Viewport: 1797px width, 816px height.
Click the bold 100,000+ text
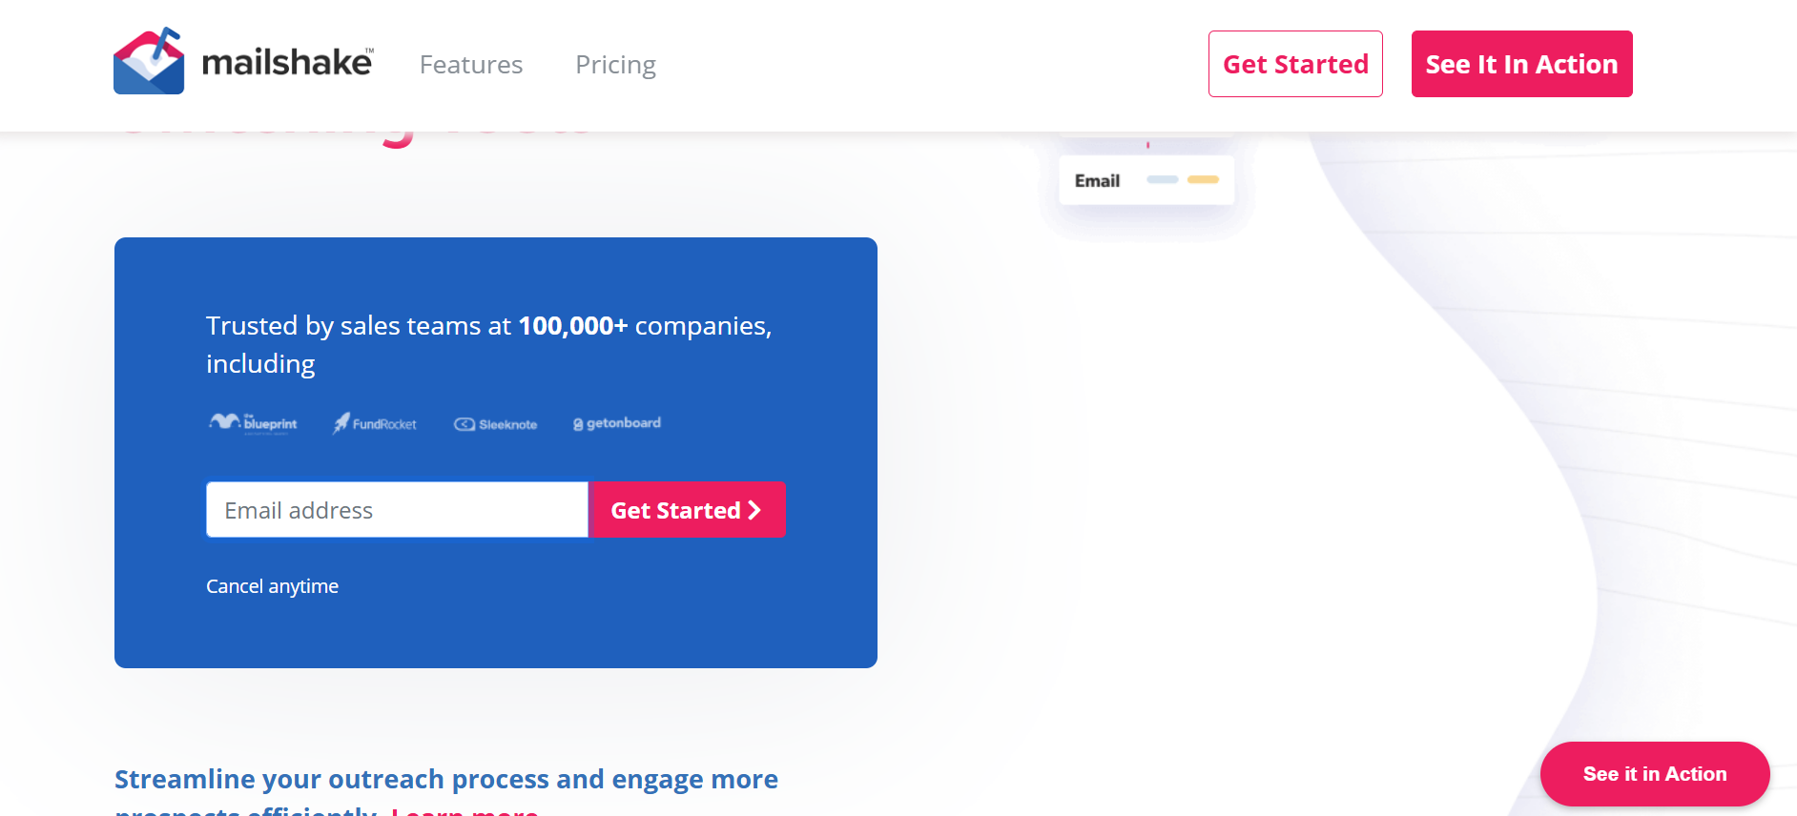[x=572, y=326]
